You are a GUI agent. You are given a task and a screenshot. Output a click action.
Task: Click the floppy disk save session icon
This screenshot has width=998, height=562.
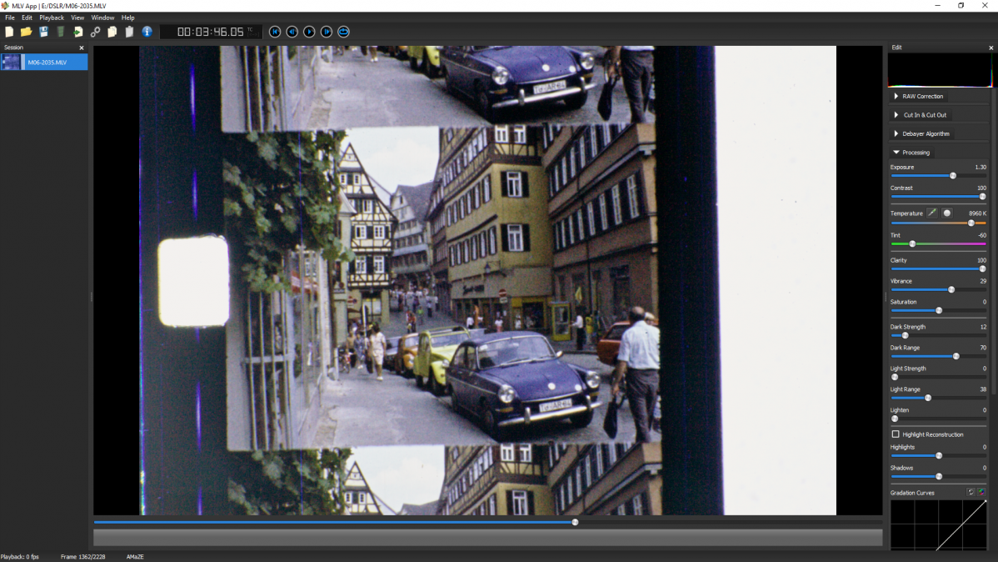coord(43,31)
